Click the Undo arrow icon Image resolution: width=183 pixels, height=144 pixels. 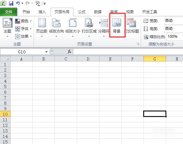(x=18, y=3)
